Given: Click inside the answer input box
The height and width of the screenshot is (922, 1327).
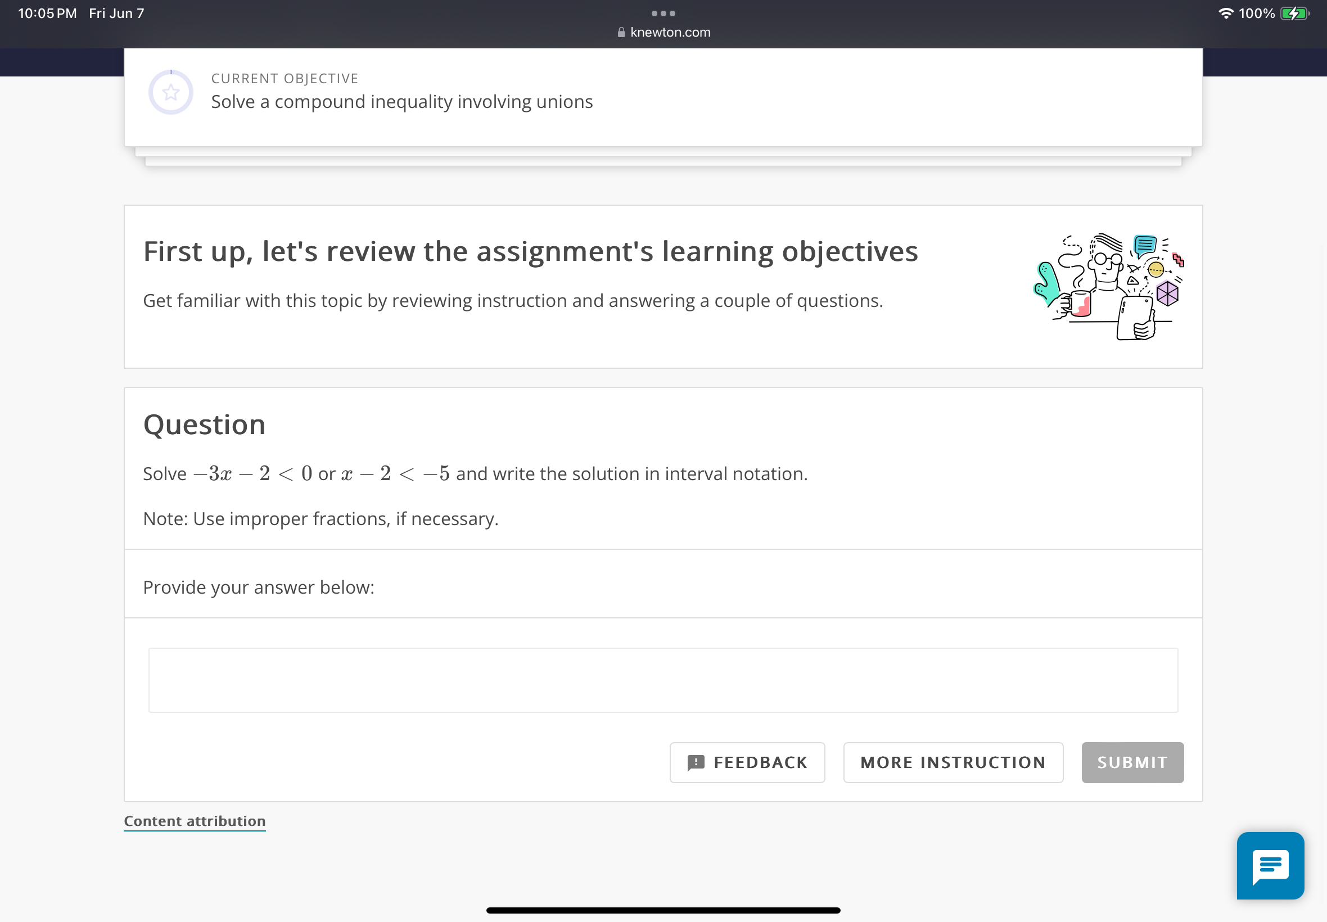Looking at the screenshot, I should (663, 679).
